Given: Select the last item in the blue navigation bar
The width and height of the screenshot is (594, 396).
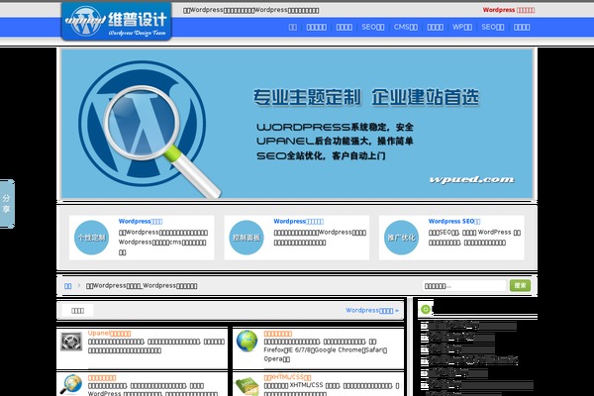Looking at the screenshot, I should pyautogui.click(x=522, y=27).
